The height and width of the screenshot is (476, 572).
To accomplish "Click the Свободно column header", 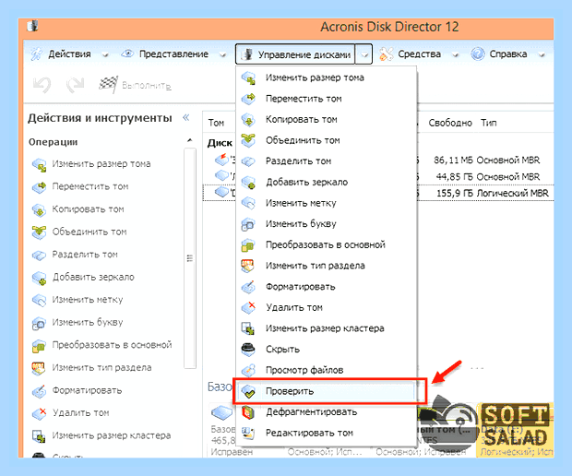I will [x=450, y=123].
